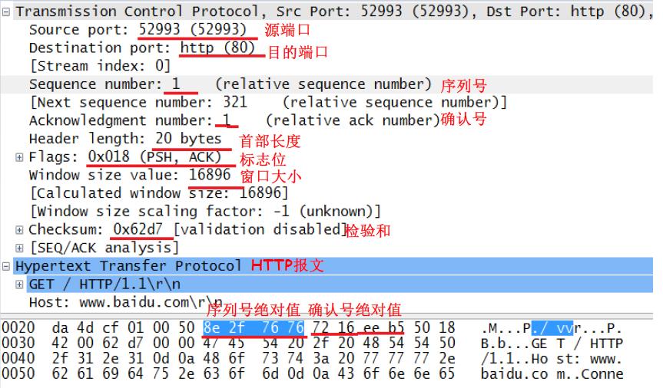Collapse the Hypertext Transfer Protocol section
The width and height of the screenshot is (663, 388).
pos(6,266)
